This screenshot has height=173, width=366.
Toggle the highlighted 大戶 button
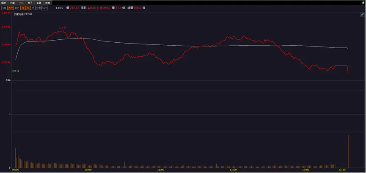click(10, 8)
